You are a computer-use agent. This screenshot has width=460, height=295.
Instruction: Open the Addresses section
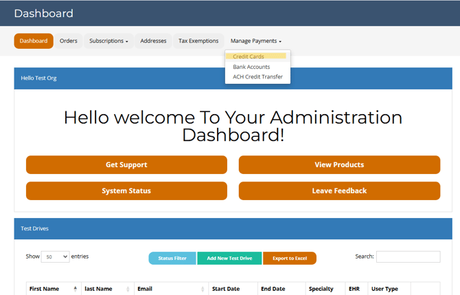click(153, 41)
